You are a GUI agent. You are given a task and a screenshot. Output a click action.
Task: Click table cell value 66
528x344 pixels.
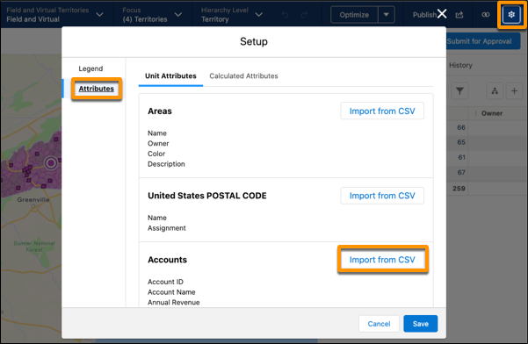[x=461, y=127]
